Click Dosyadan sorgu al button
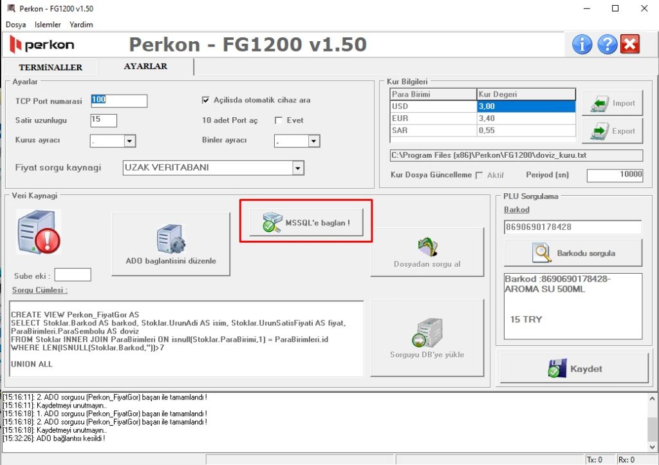Image resolution: width=659 pixels, height=465 pixels. pyautogui.click(x=427, y=252)
